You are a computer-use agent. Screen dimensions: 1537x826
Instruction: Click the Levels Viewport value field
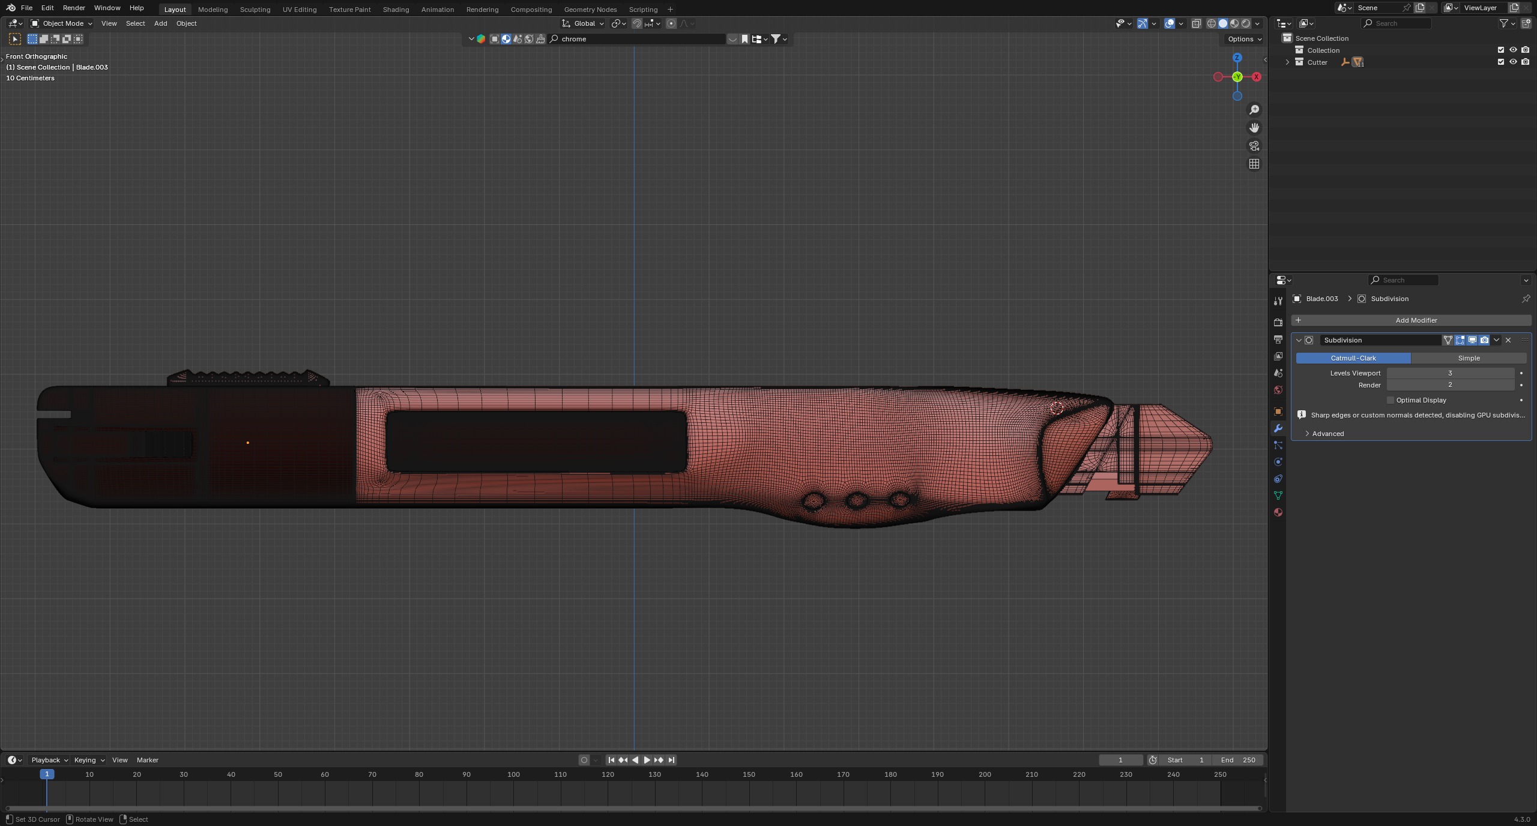tap(1450, 373)
